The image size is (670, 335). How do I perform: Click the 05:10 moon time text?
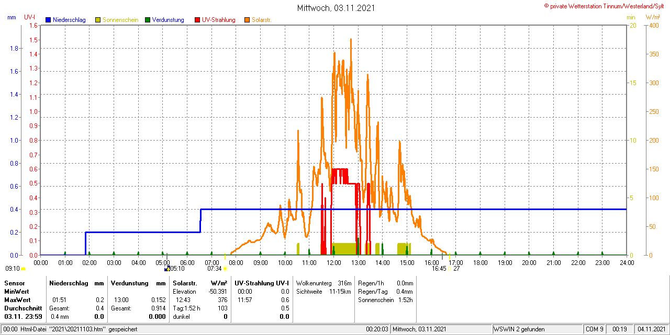click(x=177, y=269)
